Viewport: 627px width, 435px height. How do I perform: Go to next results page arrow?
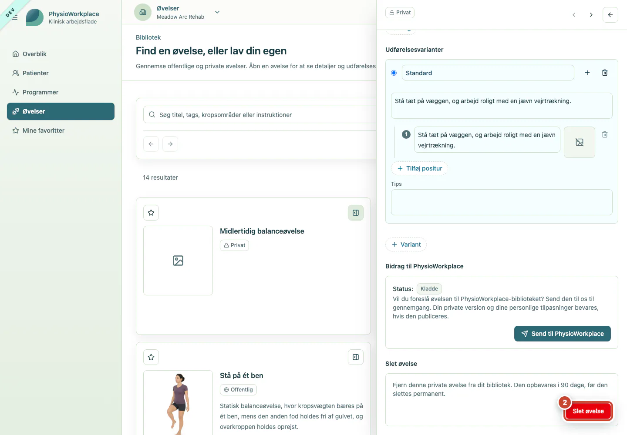point(170,144)
